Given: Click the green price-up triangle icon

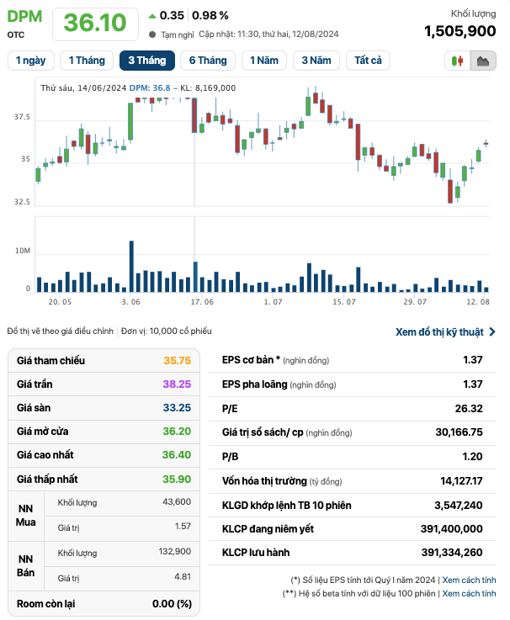Looking at the screenshot, I should pyautogui.click(x=151, y=15).
